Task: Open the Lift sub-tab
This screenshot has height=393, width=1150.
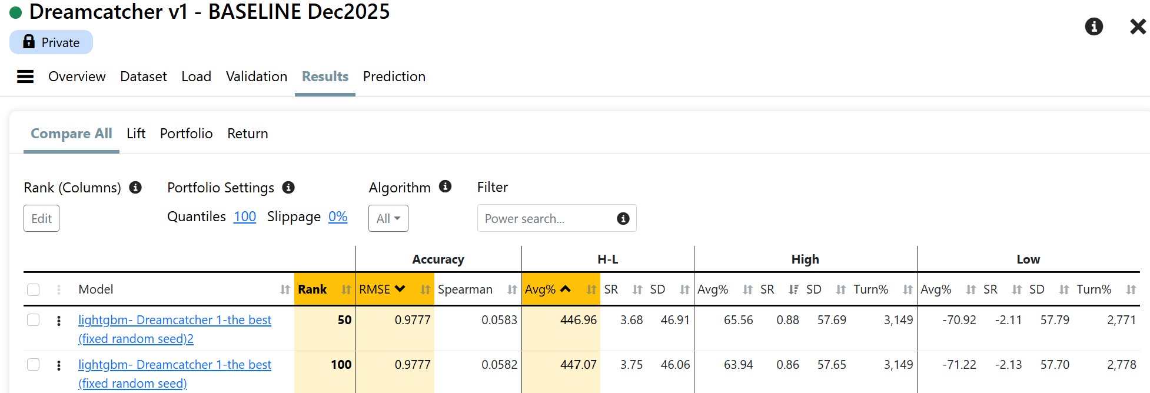Action: pos(136,134)
